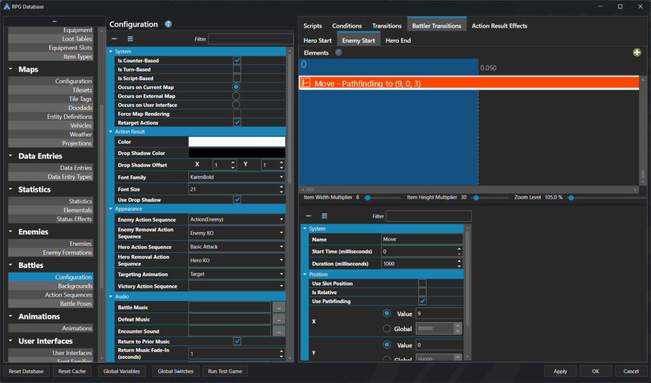The height and width of the screenshot is (383, 651).
Task: Open the Hero End sub-tab
Action: pyautogui.click(x=398, y=41)
